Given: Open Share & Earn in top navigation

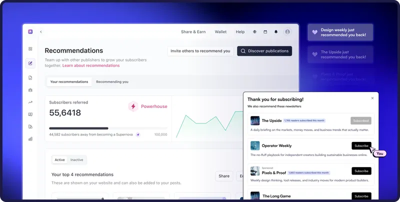Looking at the screenshot, I should tap(193, 32).
